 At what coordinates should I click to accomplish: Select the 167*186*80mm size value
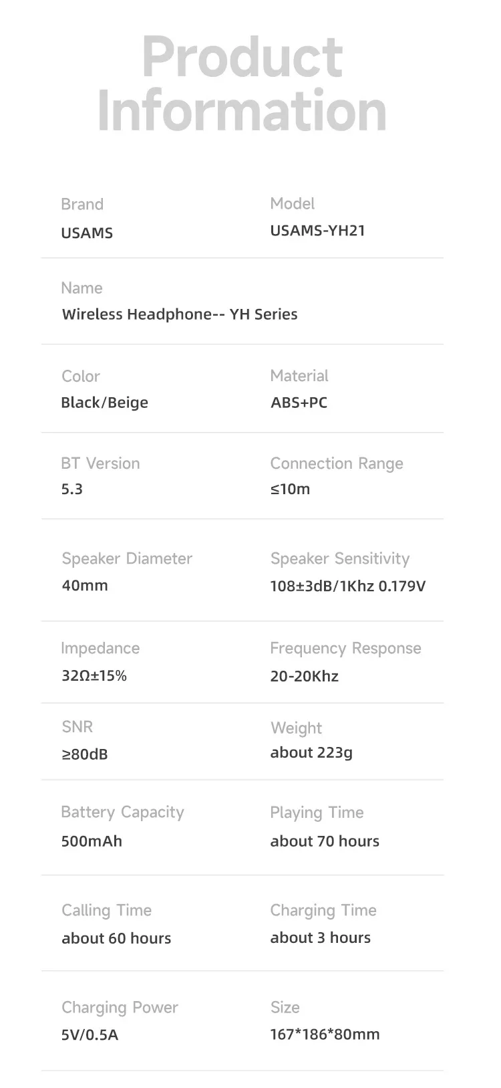tap(325, 1035)
